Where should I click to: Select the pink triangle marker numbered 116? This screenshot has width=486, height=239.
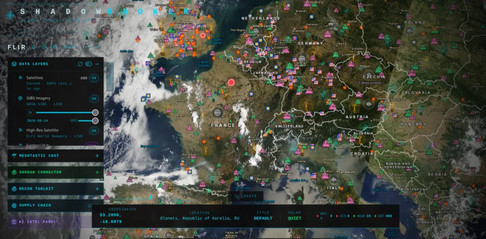325,176
